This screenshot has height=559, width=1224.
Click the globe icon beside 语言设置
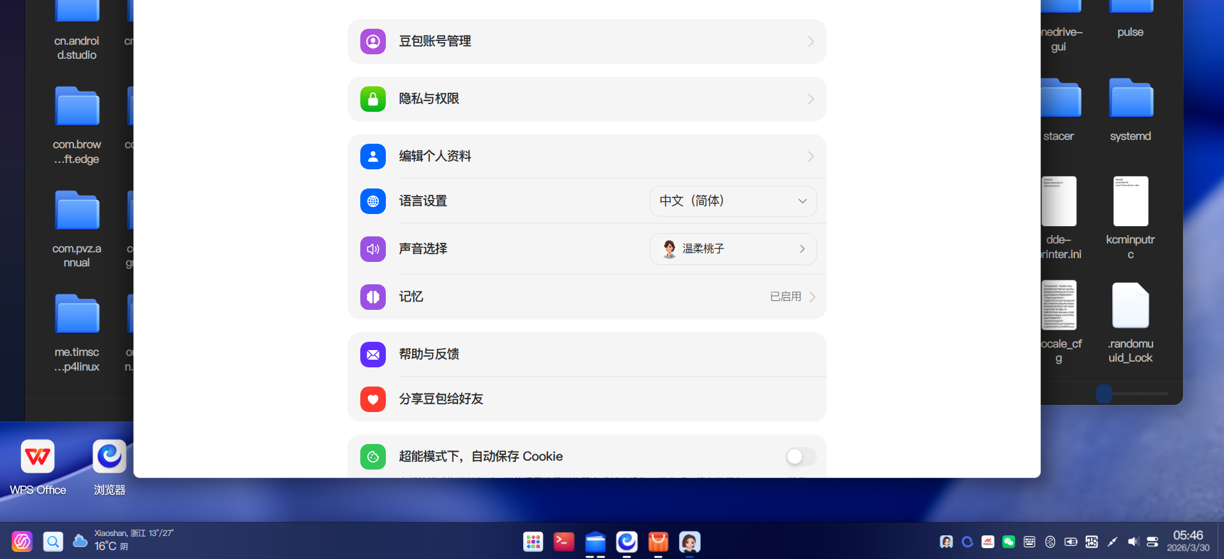(373, 201)
